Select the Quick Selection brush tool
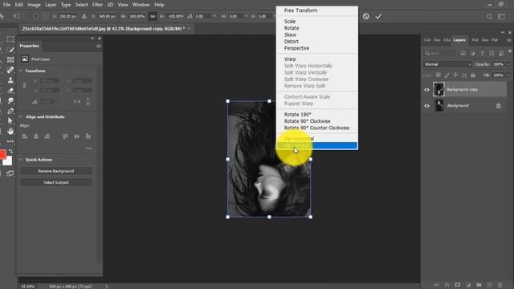Image resolution: width=514 pixels, height=289 pixels. coord(10,50)
